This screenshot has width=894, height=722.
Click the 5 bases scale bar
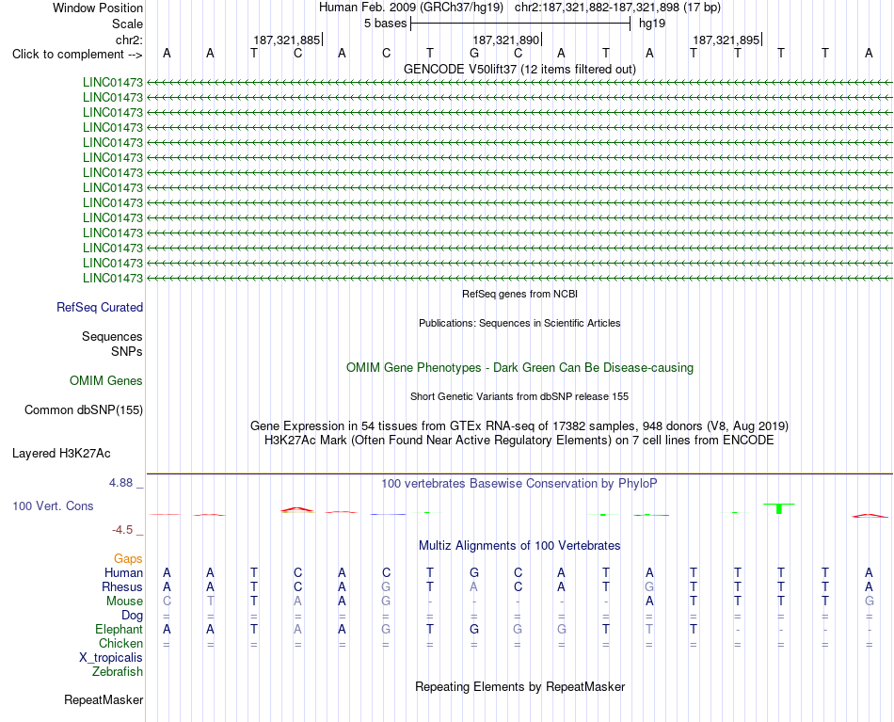coord(520,24)
